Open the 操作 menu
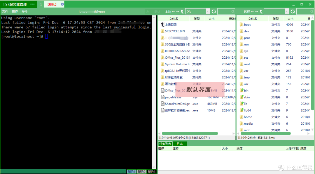Image resolution: width=315 pixels, height=174 pixels. pyautogui.click(x=15, y=11)
